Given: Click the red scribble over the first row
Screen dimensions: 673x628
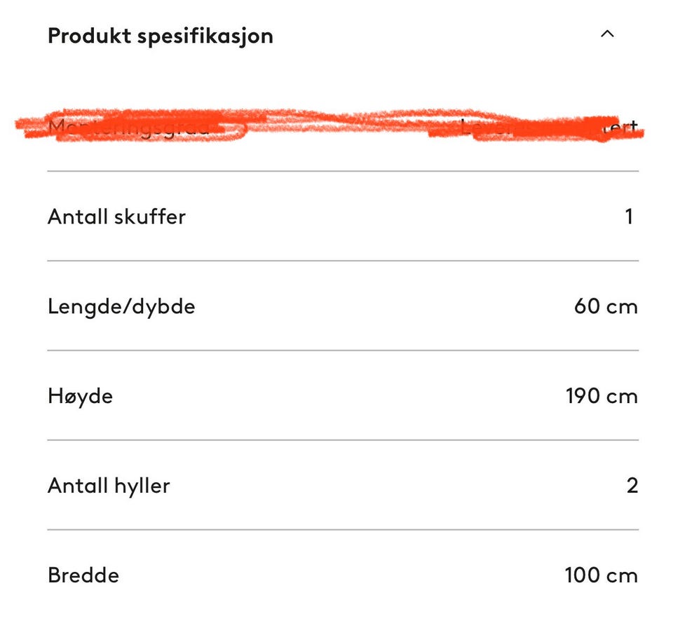Looking at the screenshot, I should click(329, 125).
